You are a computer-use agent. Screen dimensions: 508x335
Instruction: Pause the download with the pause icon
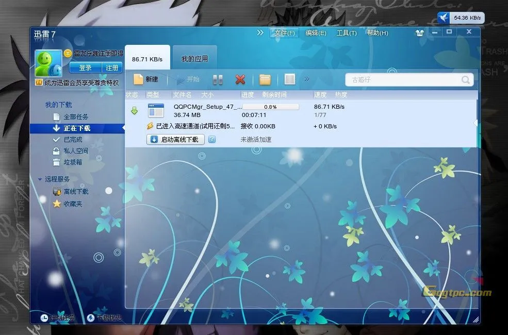click(x=218, y=79)
